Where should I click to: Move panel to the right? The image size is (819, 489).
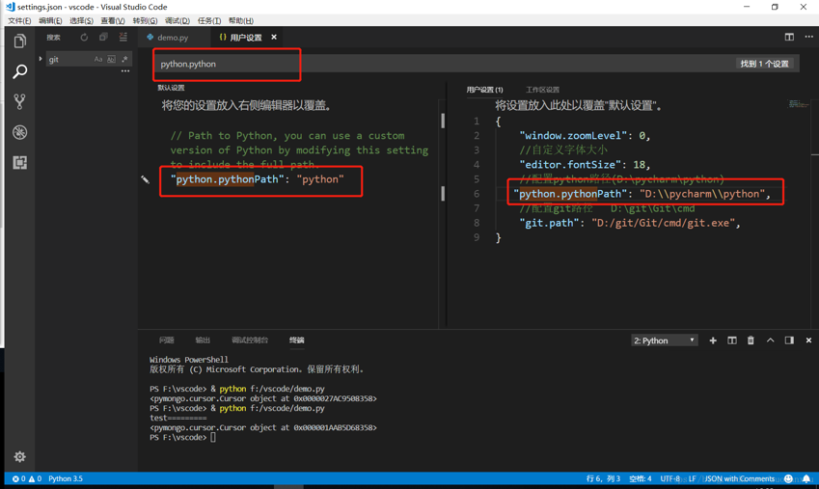tap(789, 340)
